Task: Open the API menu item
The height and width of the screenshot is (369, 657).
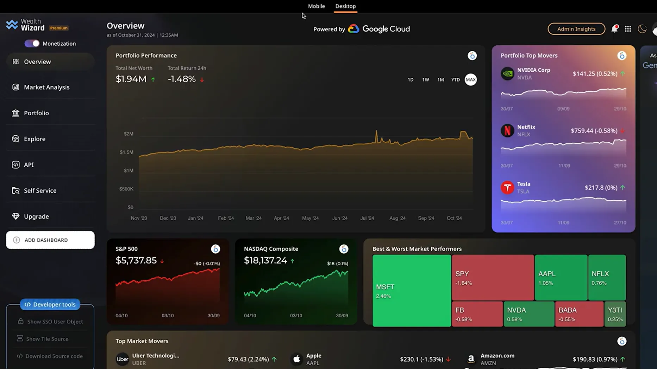Action: point(50,164)
